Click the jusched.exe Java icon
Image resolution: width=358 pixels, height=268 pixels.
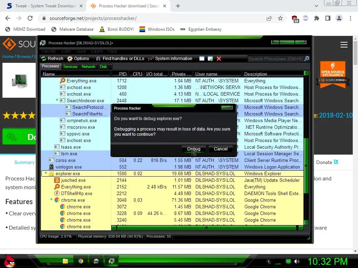[57, 180]
